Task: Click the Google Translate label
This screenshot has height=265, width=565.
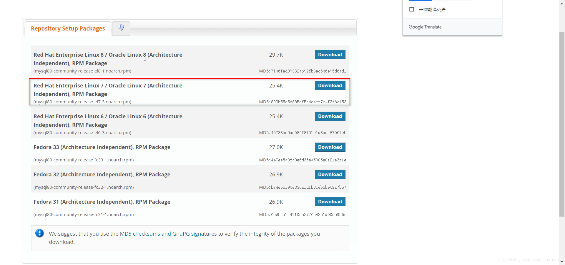Action: (425, 27)
